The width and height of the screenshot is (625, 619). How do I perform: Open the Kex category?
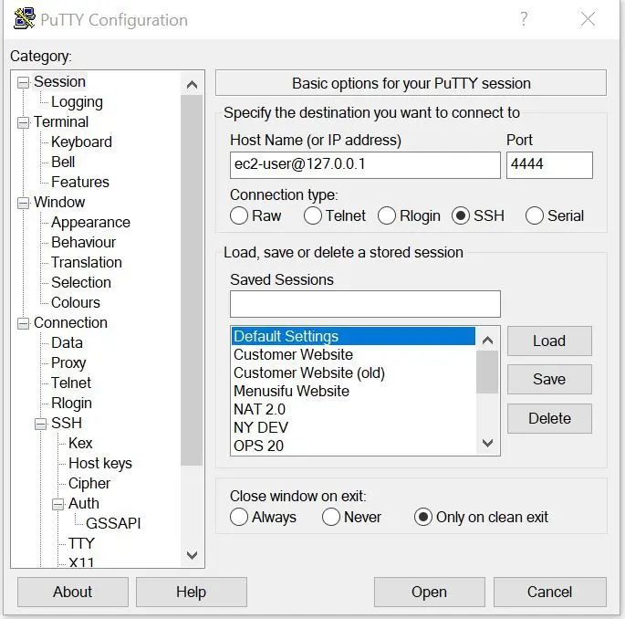tap(80, 443)
